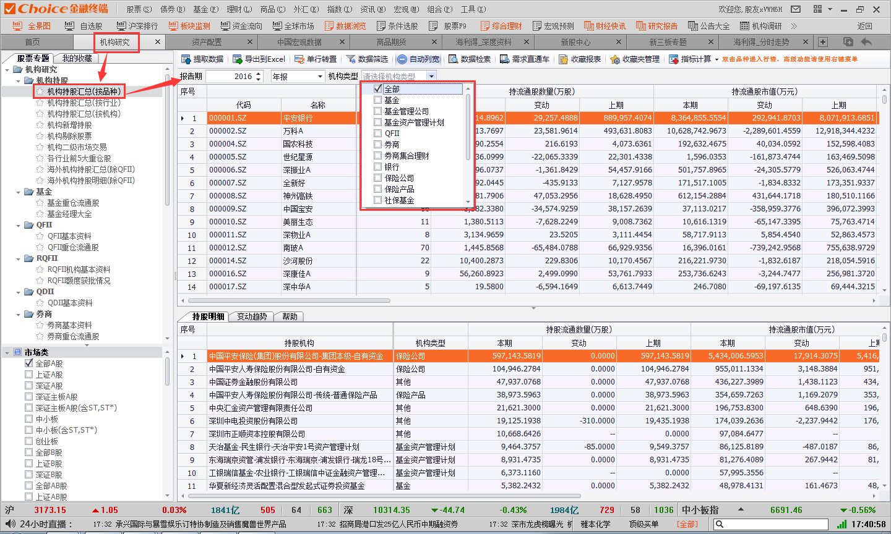Click the 提取数据 (extract data) icon

tap(186, 59)
